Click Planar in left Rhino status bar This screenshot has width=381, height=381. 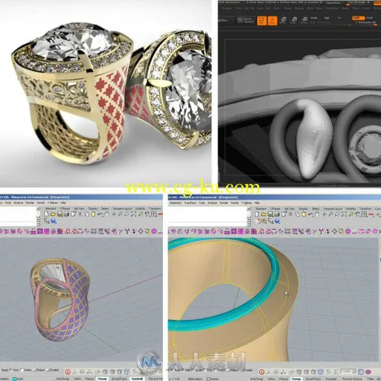(x=89, y=379)
